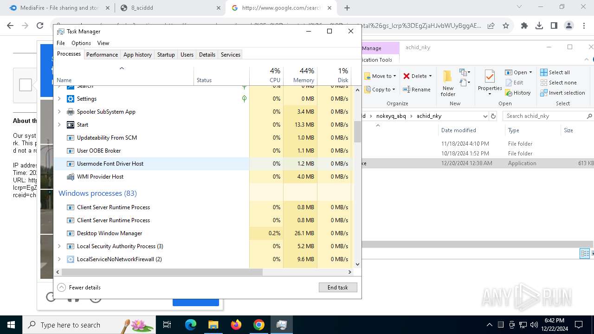
Task: Click the End task button
Action: point(338,288)
